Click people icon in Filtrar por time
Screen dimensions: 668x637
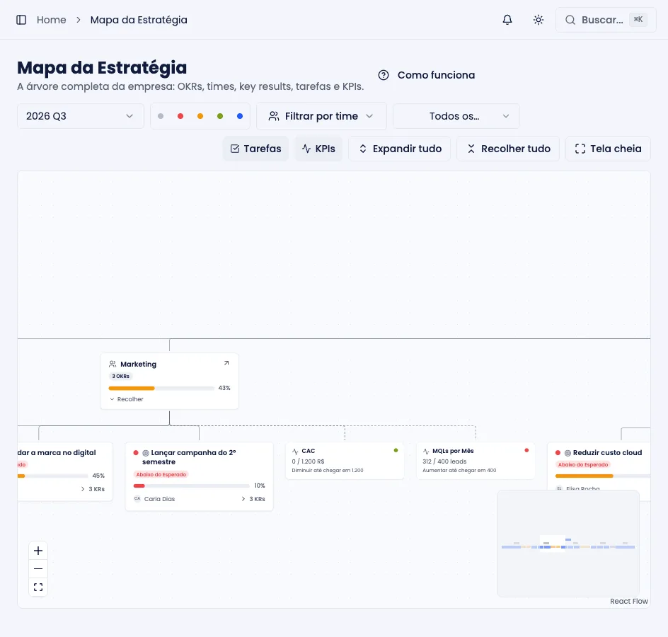pos(274,116)
